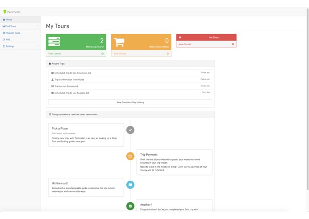Click the Hit the road! card title
Viewport: 309px width, 219px height.
[60, 184]
